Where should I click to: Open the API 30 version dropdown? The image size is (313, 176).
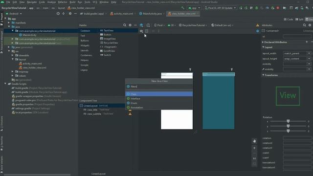tap(172, 25)
